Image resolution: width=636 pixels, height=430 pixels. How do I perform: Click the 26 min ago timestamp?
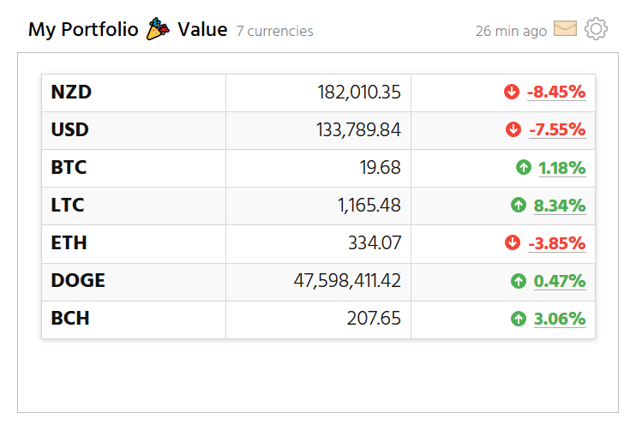(511, 31)
